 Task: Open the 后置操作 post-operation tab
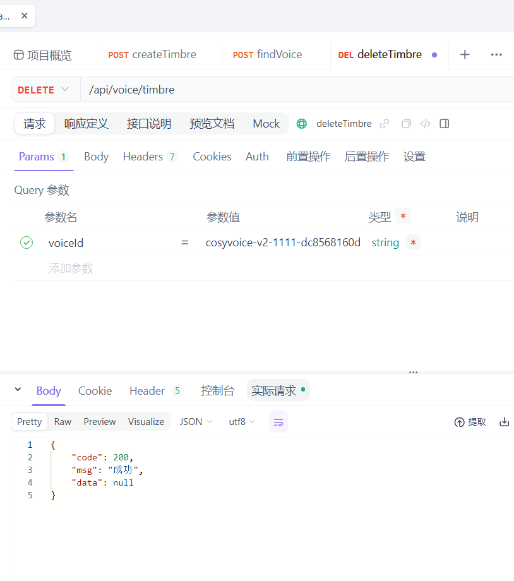366,157
